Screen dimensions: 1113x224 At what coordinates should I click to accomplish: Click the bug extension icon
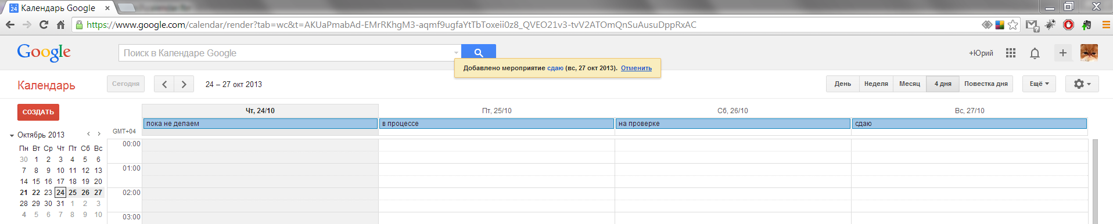[1050, 24]
